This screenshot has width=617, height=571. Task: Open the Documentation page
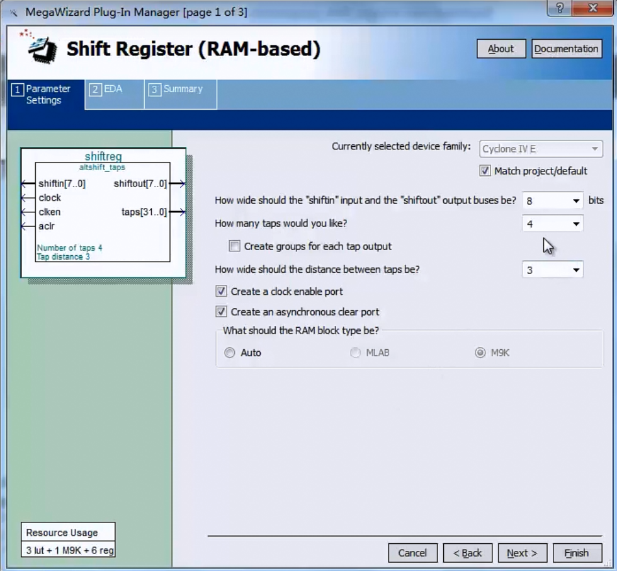point(566,49)
